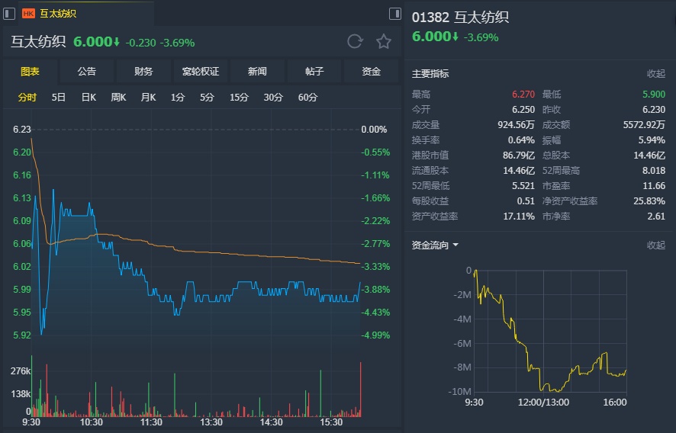
Task: Open the 财务 tab
Action: (x=143, y=72)
